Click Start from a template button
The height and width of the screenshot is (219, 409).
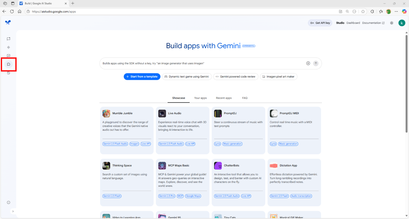coord(142,77)
